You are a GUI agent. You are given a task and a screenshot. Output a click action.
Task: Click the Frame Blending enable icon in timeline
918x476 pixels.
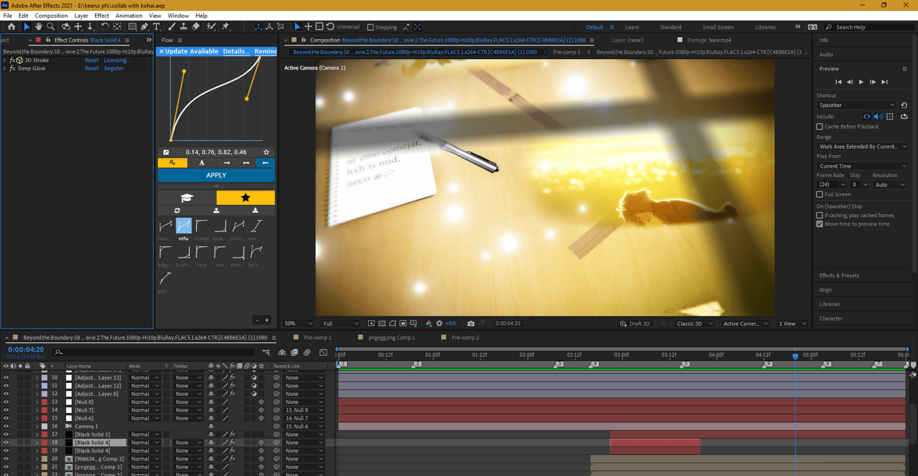click(x=294, y=352)
